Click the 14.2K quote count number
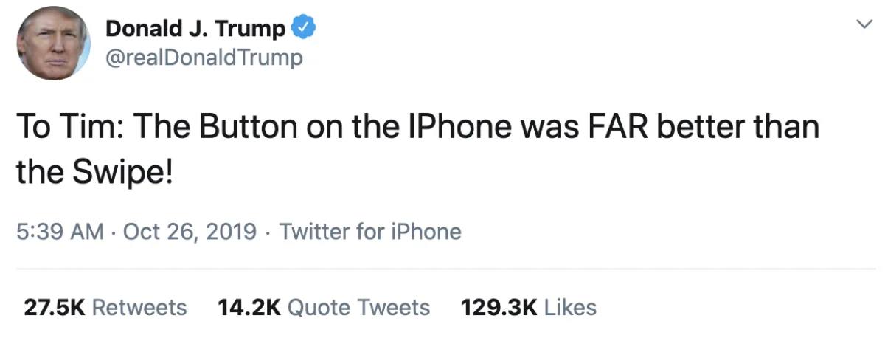The image size is (885, 341). pos(249,307)
